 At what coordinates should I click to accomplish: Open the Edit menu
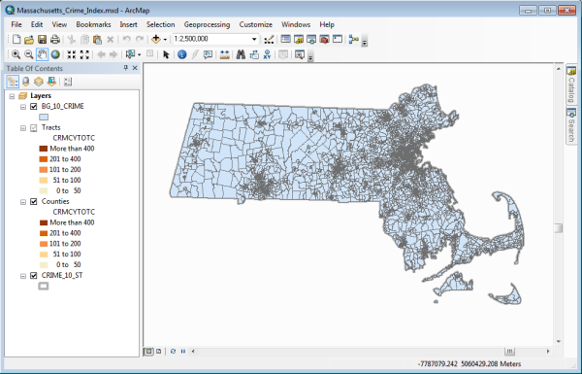(x=37, y=24)
